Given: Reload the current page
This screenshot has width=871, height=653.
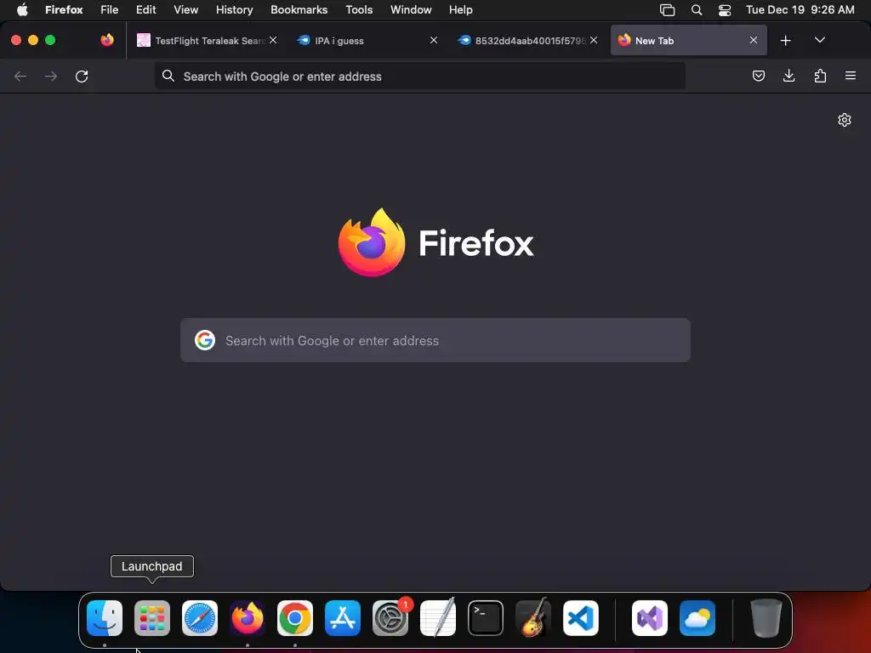Looking at the screenshot, I should pyautogui.click(x=82, y=76).
